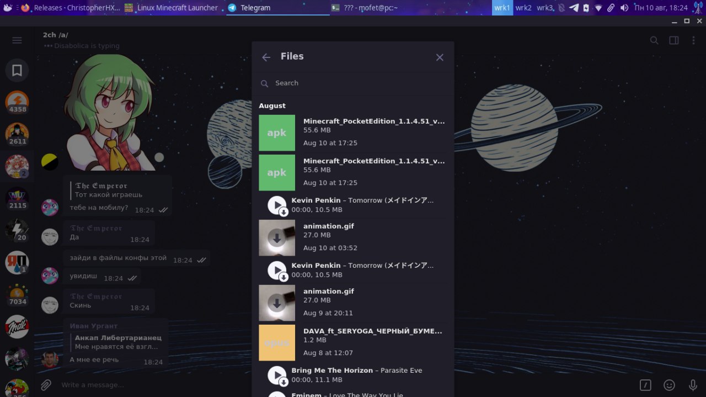
Task: Open second Minecraft_PocketEdition apk green thumbnail
Action: [277, 173]
